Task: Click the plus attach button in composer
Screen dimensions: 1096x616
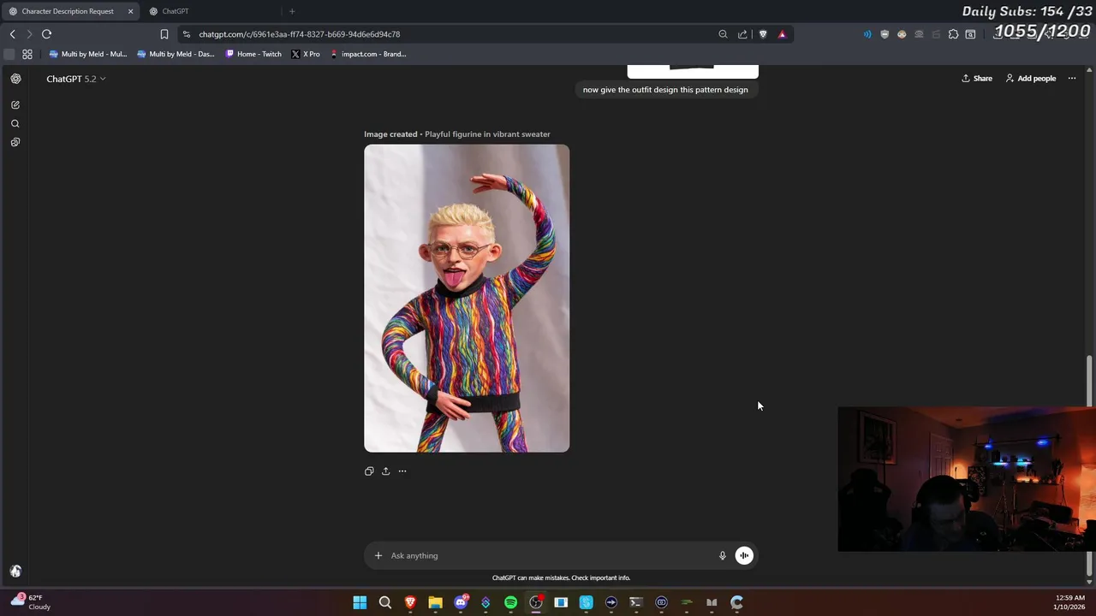Action: pyautogui.click(x=378, y=555)
